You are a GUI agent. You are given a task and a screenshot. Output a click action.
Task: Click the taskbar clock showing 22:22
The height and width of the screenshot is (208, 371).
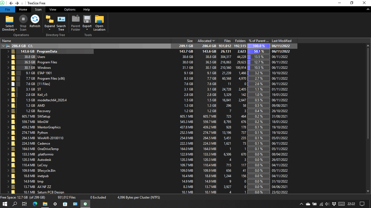point(351,204)
